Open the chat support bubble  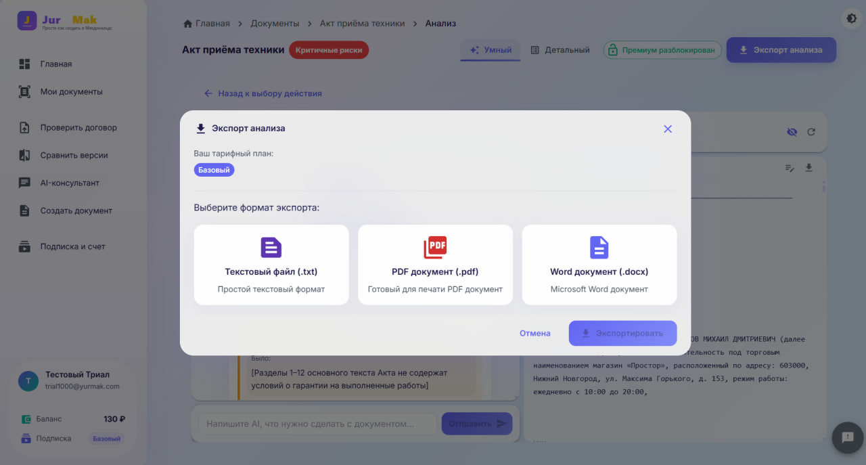tap(848, 437)
